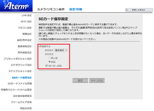Go to 音声検知設定 page

click(25, 53)
